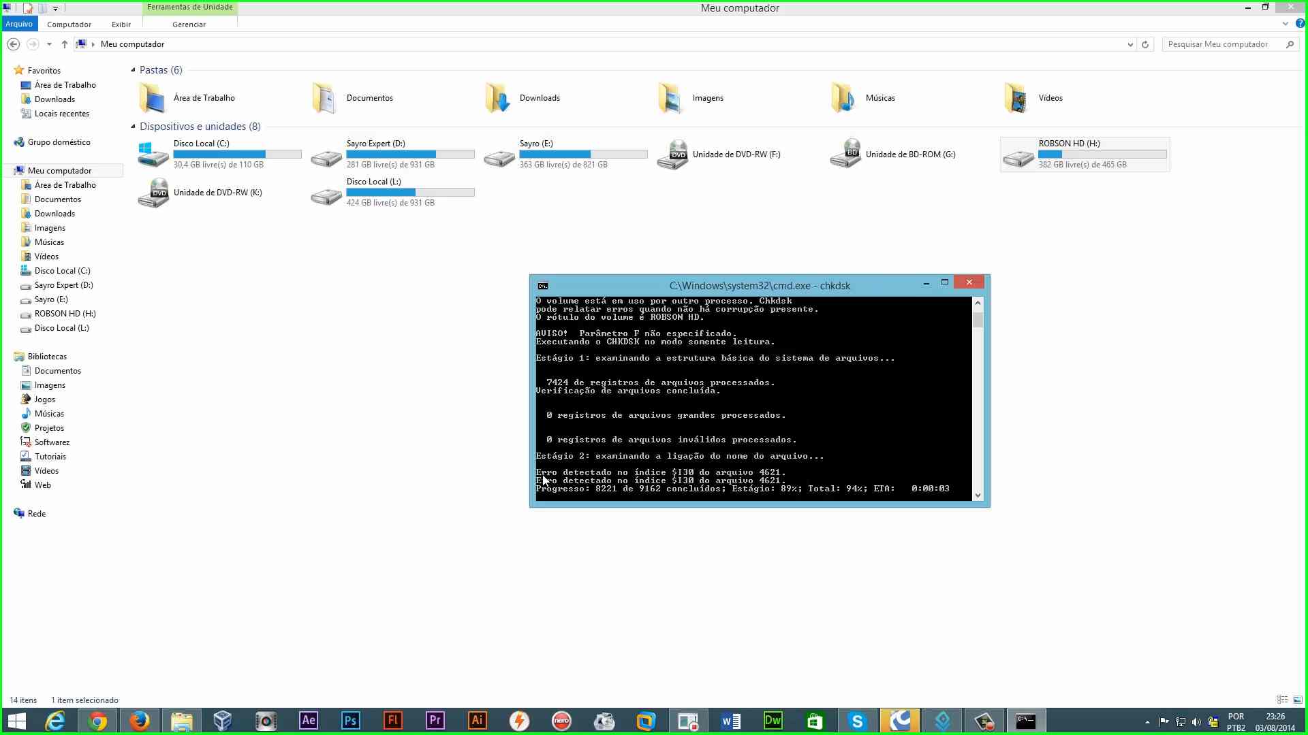Open the Músicas folder in Pastas
1308x735 pixels.
[863, 98]
